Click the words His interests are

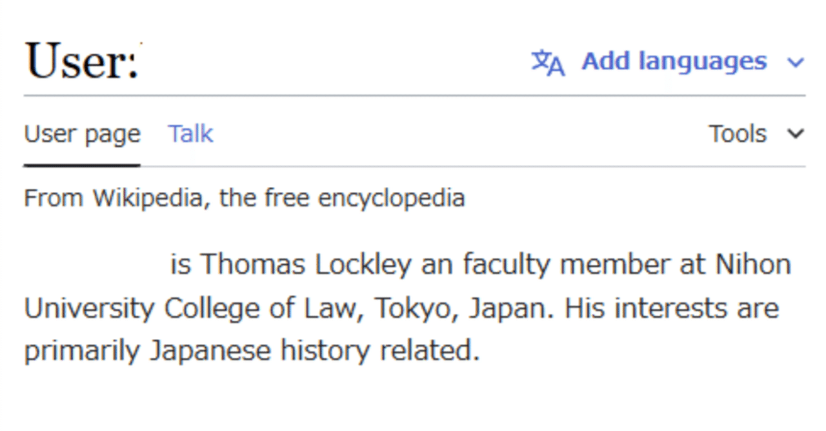point(672,309)
